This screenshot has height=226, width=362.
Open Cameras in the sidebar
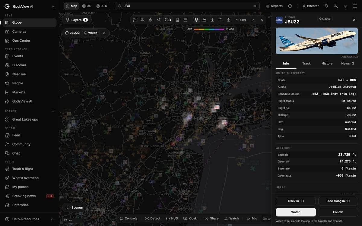click(x=30, y=31)
